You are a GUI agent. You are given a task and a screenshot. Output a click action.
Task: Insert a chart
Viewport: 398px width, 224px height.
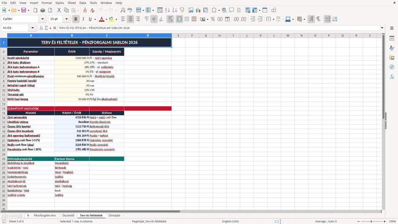coord(198,10)
